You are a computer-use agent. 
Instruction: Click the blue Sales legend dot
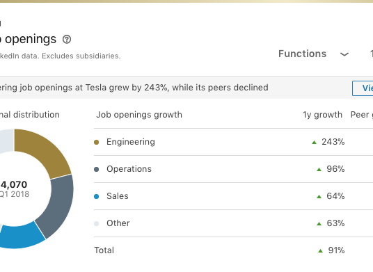click(96, 196)
